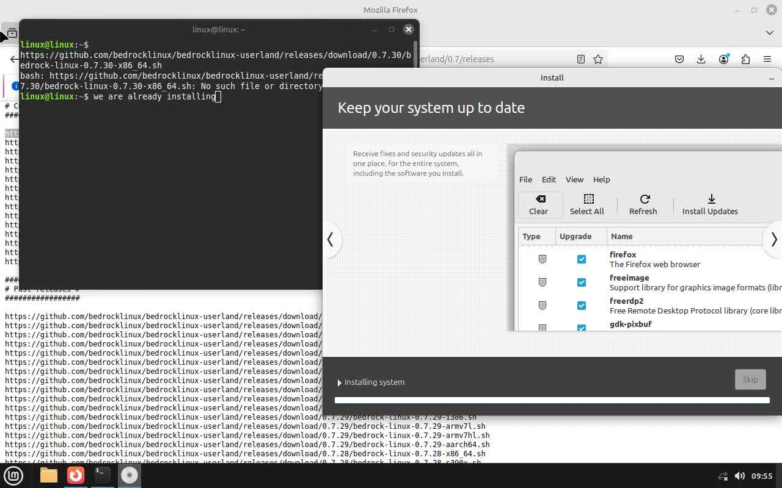Click the terminal prompt line 'we are already installing'
The width and height of the screenshot is (782, 488).
pos(120,96)
